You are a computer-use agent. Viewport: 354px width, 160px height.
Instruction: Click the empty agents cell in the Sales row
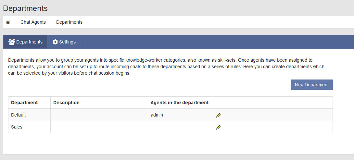tap(180, 127)
